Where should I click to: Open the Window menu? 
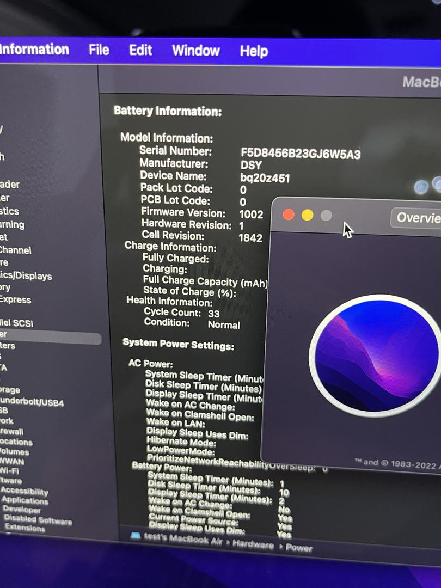196,51
